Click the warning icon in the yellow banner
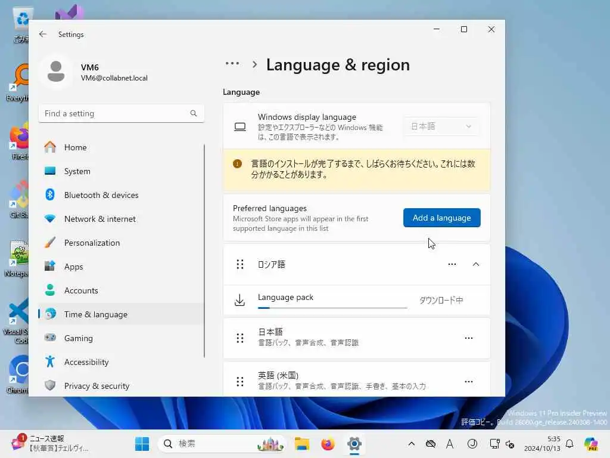The height and width of the screenshot is (458, 610). (x=237, y=164)
